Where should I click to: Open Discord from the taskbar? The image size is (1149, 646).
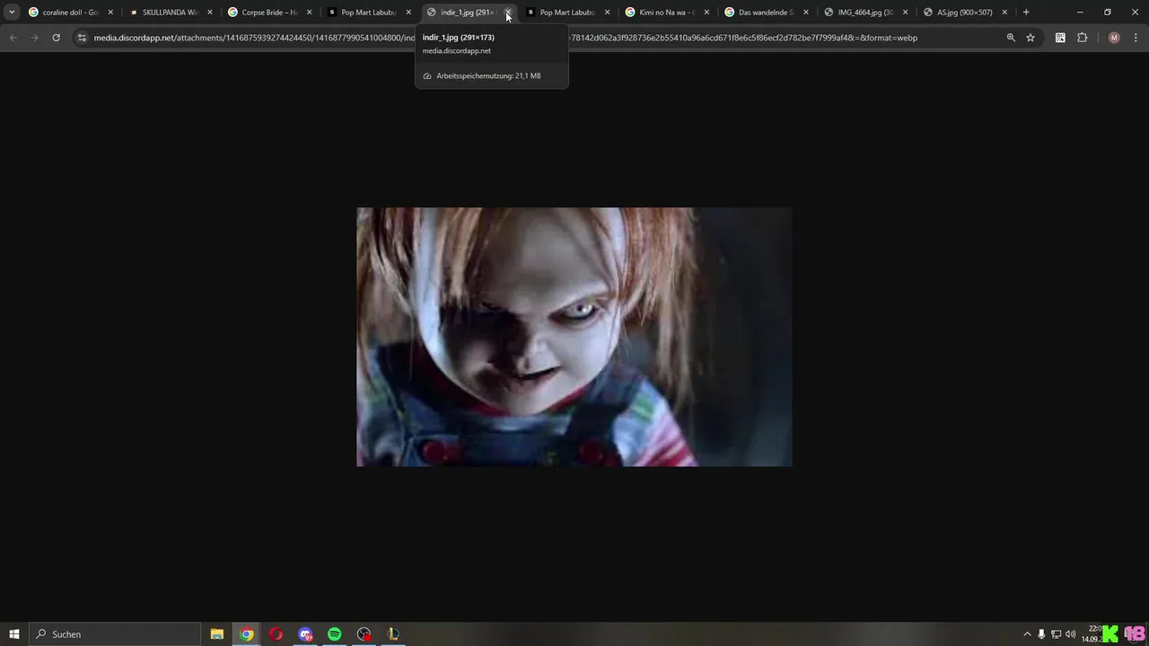[x=305, y=634]
